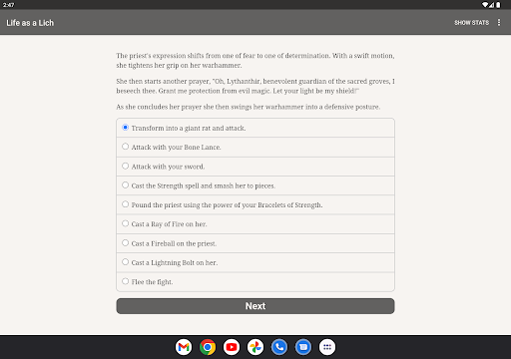The image size is (511, 359).
Task: Click the clock showing 2:47
Action: 8,5
